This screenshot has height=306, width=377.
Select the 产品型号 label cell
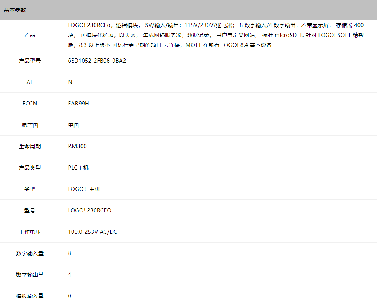[x=30, y=61]
